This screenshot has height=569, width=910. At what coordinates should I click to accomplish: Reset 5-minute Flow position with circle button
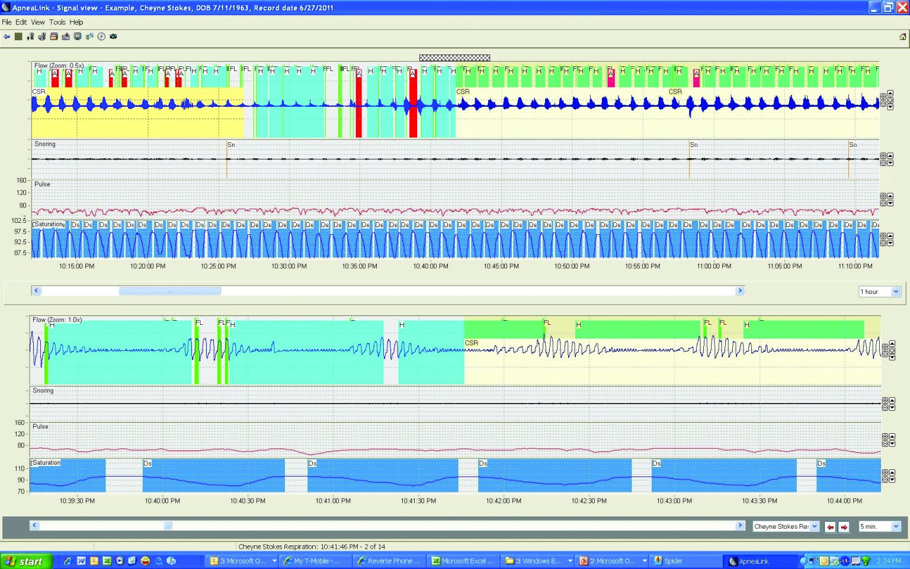click(892, 351)
